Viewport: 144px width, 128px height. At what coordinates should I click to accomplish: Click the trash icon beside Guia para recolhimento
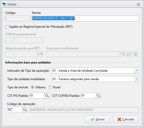pos(136,54)
